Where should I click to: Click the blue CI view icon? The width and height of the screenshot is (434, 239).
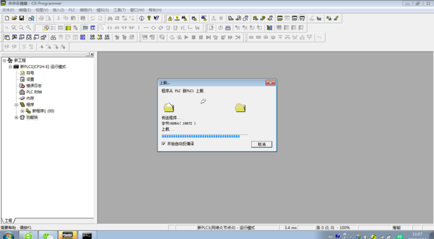tap(93, 28)
